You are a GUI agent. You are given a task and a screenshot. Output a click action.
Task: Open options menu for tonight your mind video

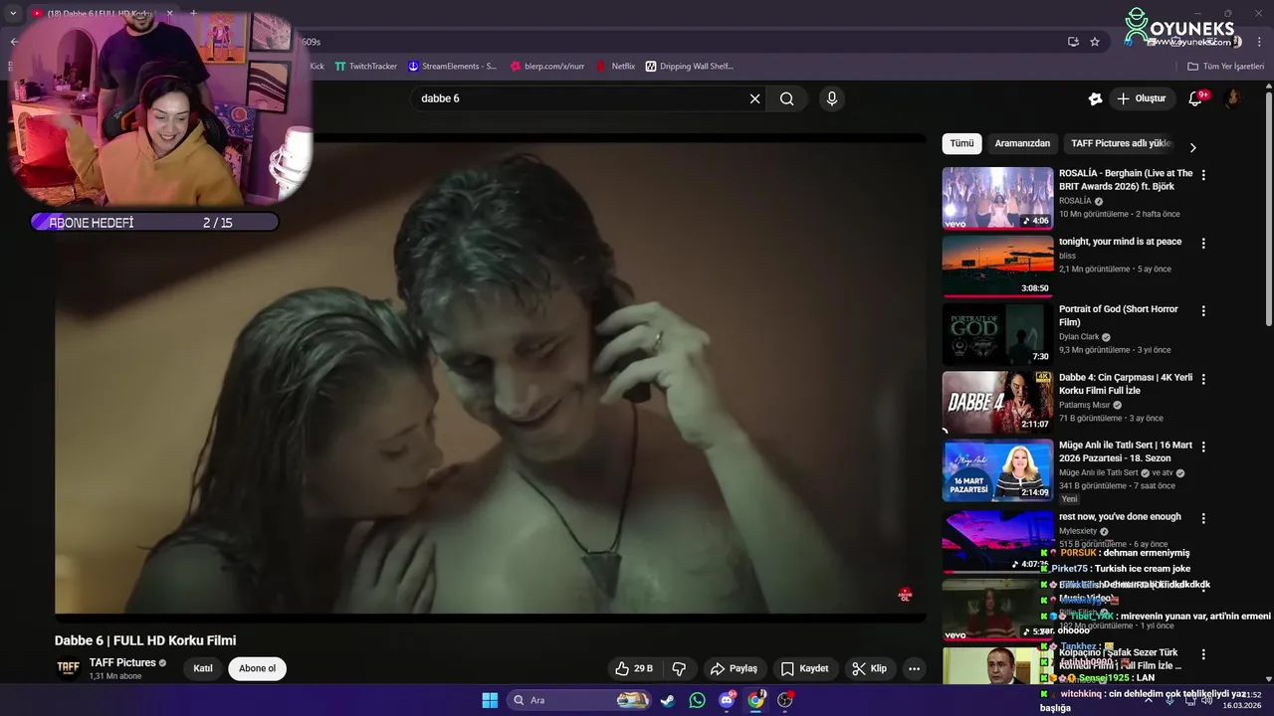coord(1203,243)
